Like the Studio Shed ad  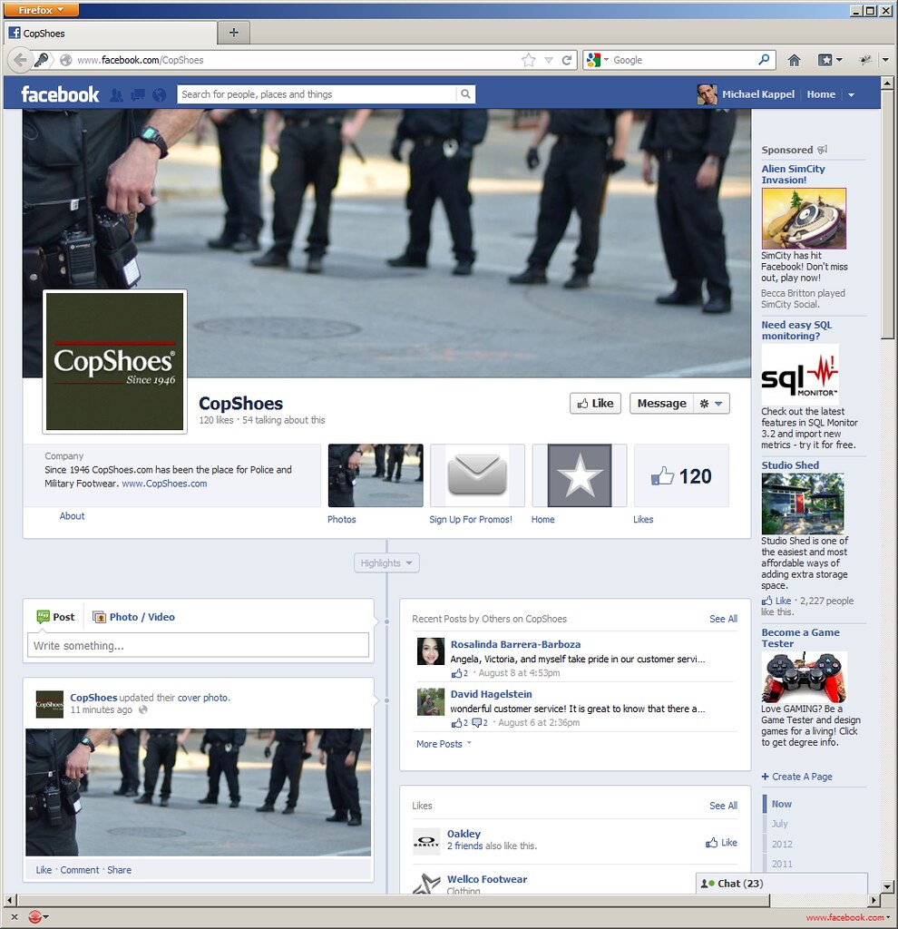776,601
